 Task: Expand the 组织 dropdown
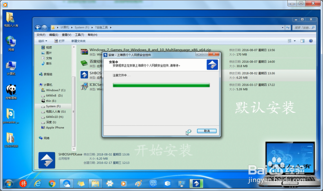click(43, 41)
